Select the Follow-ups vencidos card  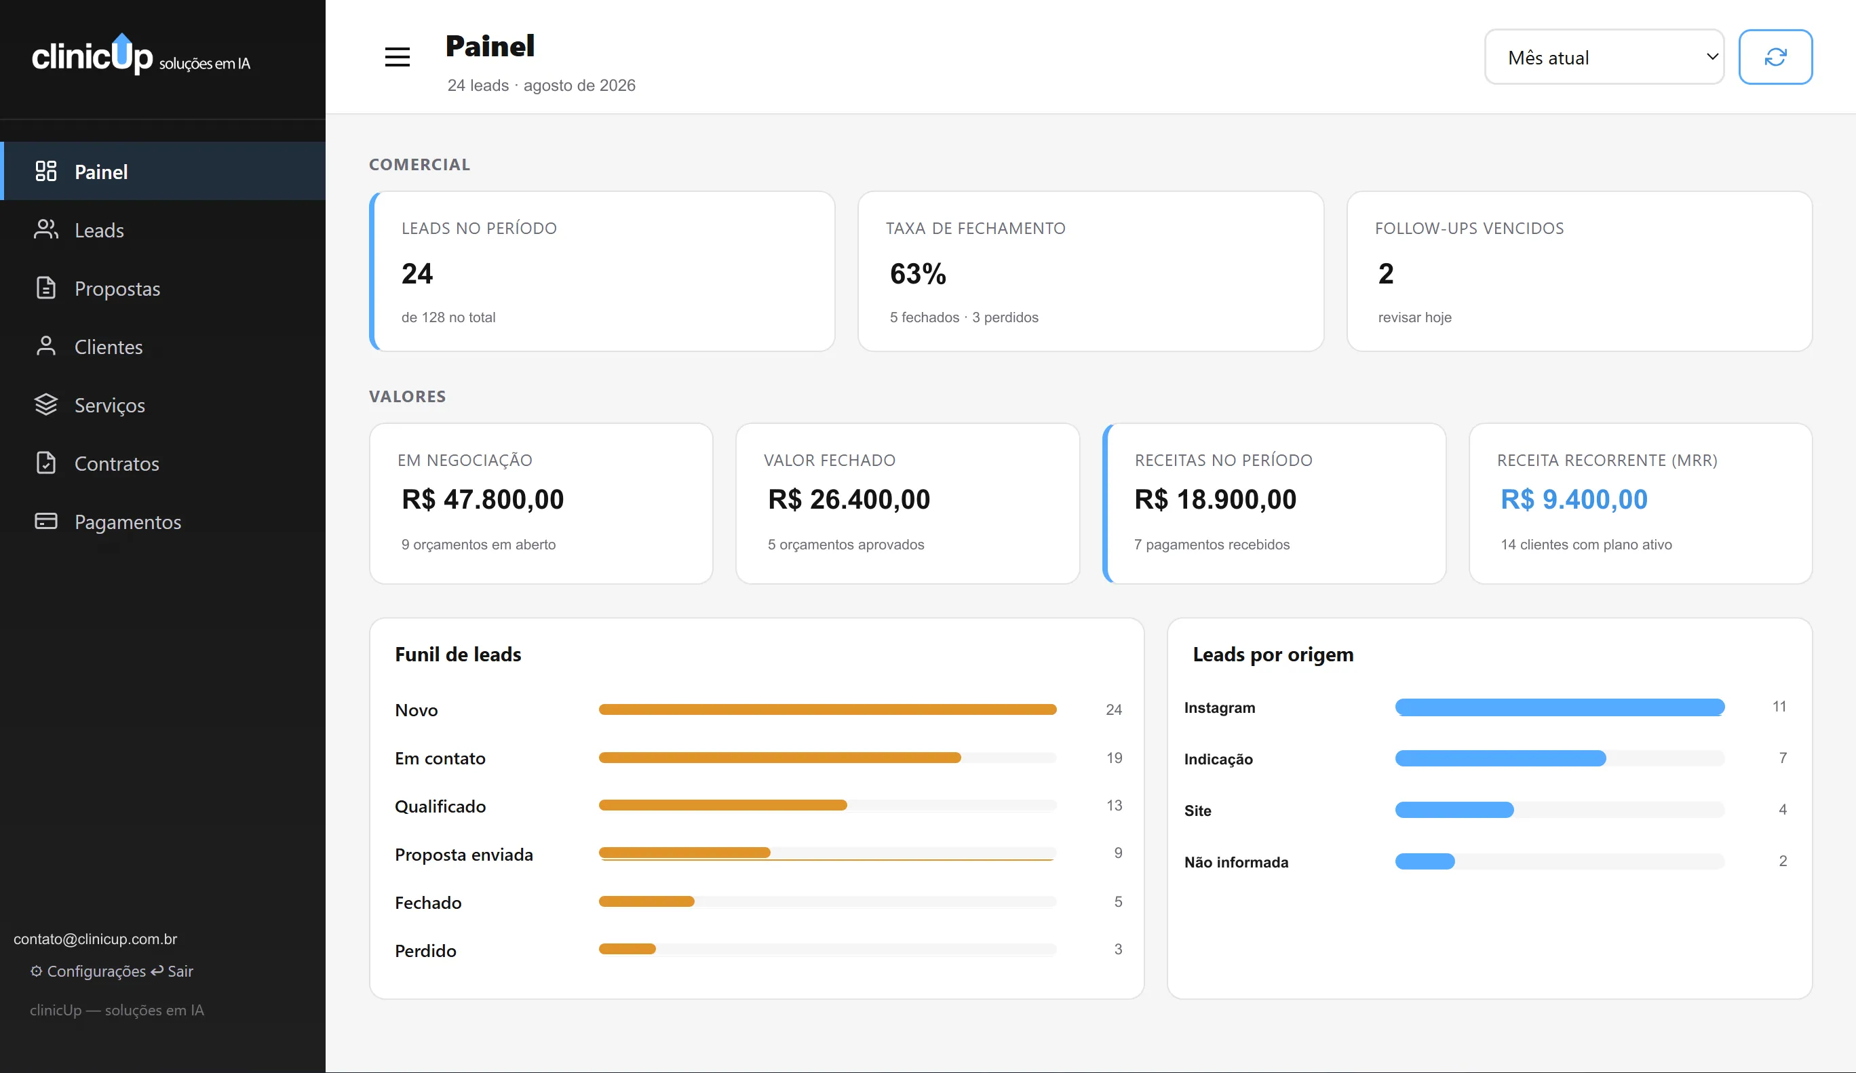[x=1580, y=271]
